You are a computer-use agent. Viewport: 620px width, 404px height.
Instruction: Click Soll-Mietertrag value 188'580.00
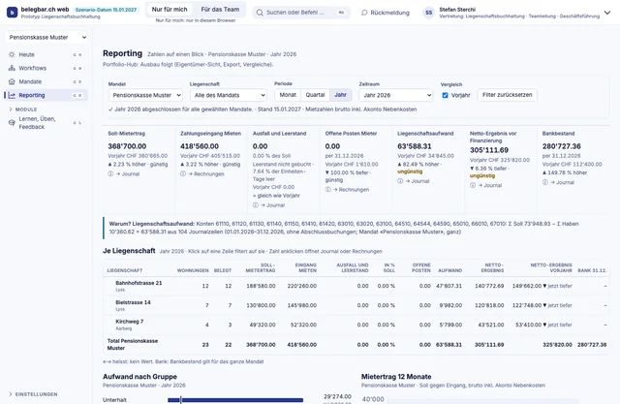point(261,286)
